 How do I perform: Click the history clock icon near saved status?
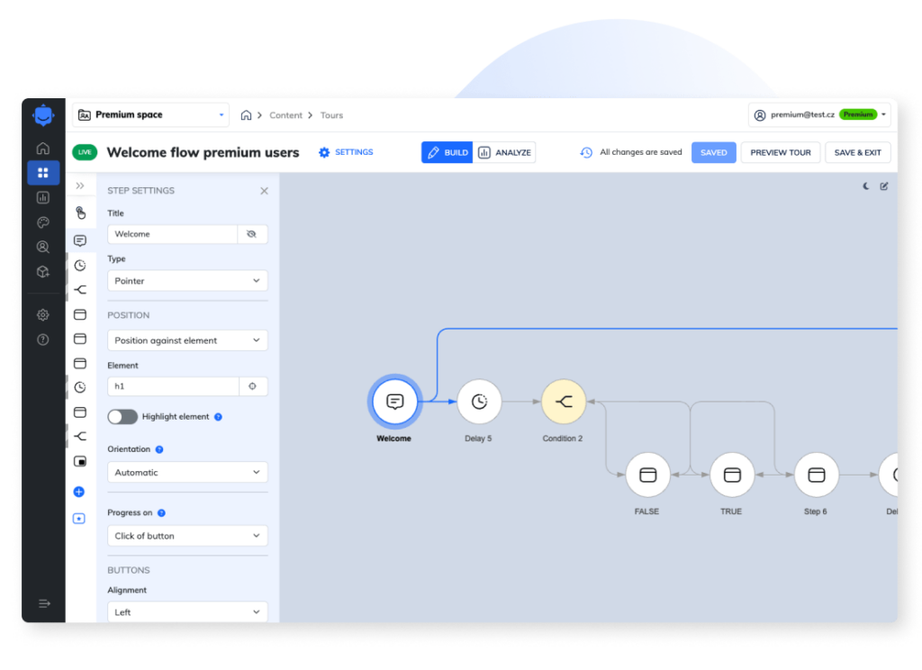586,153
